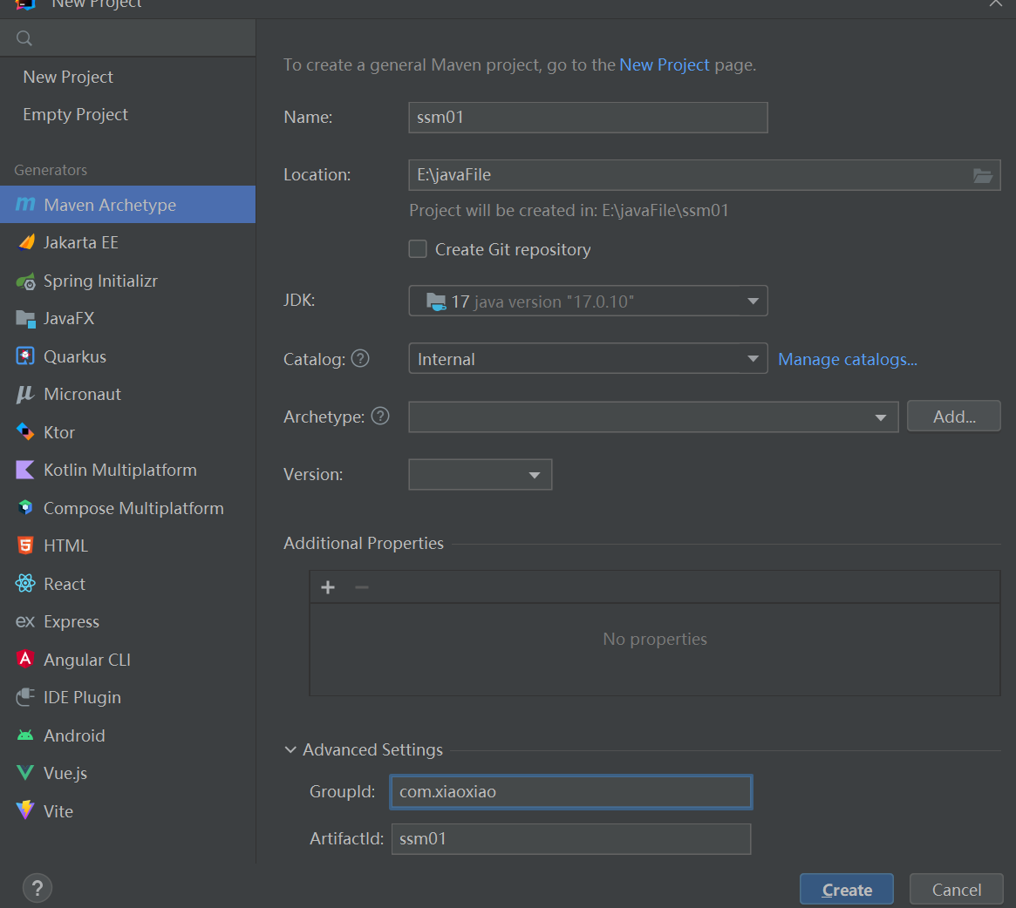Click the Location path field

705,175
